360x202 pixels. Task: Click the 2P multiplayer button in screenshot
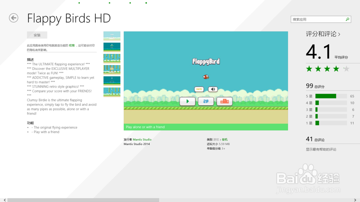[x=206, y=101]
